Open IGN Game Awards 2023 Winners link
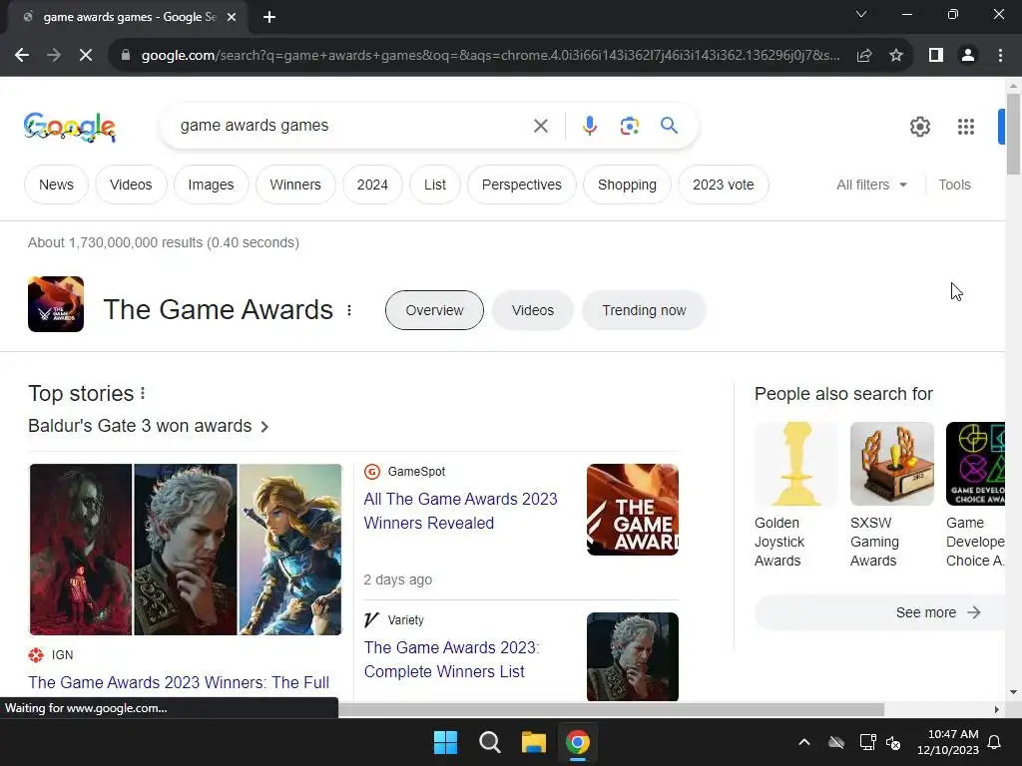The height and width of the screenshot is (766, 1022). click(179, 682)
